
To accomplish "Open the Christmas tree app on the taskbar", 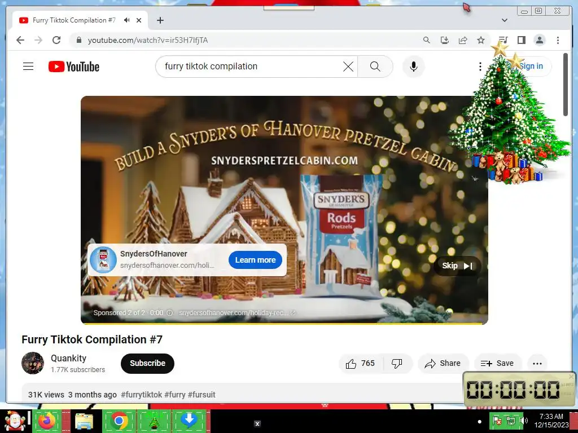I will [154, 421].
